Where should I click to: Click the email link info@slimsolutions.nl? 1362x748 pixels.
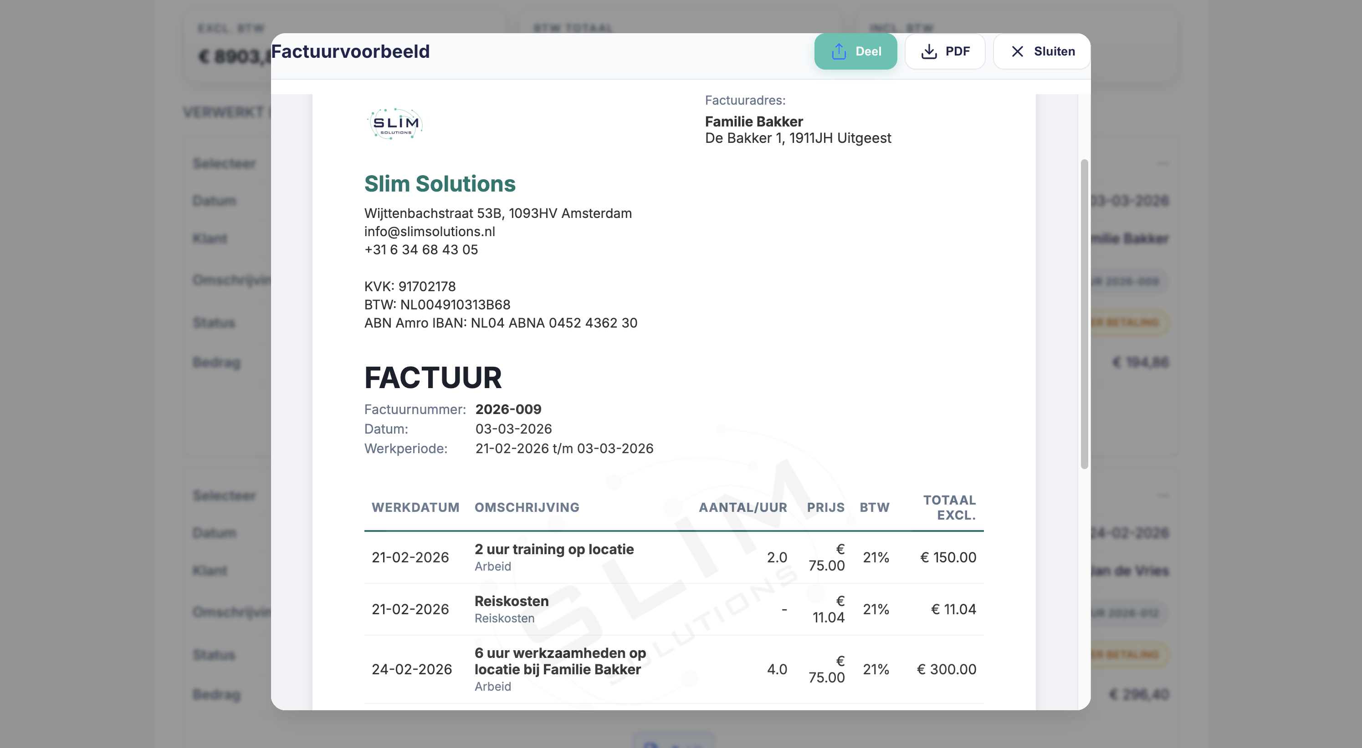(x=429, y=232)
